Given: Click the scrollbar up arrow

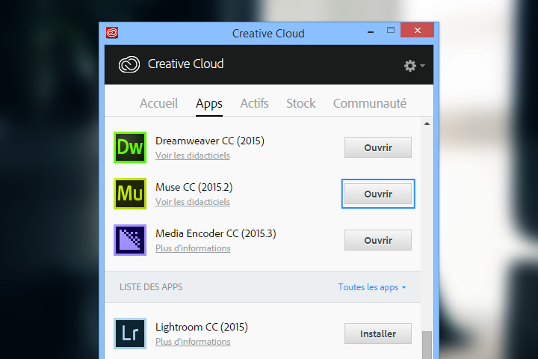Looking at the screenshot, I should [427, 123].
